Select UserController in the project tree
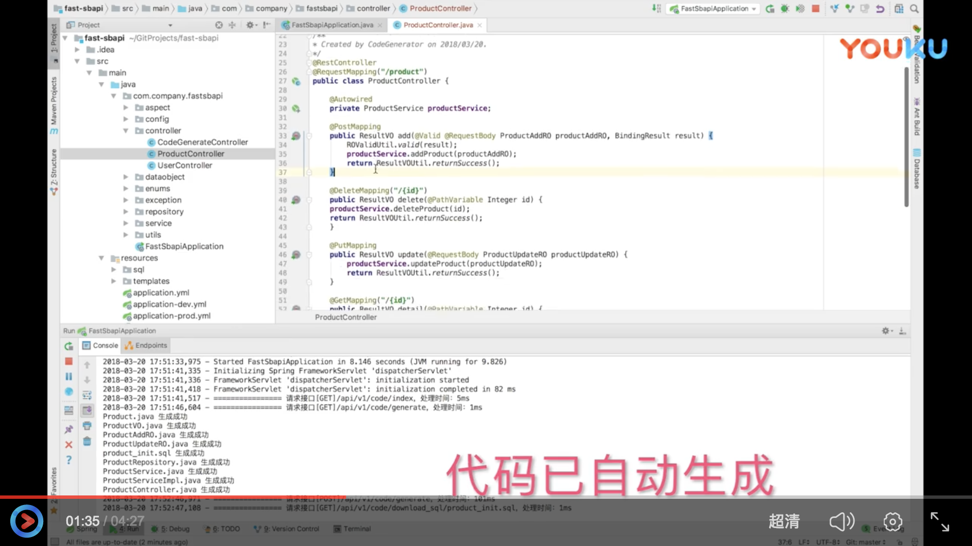 (x=179, y=166)
